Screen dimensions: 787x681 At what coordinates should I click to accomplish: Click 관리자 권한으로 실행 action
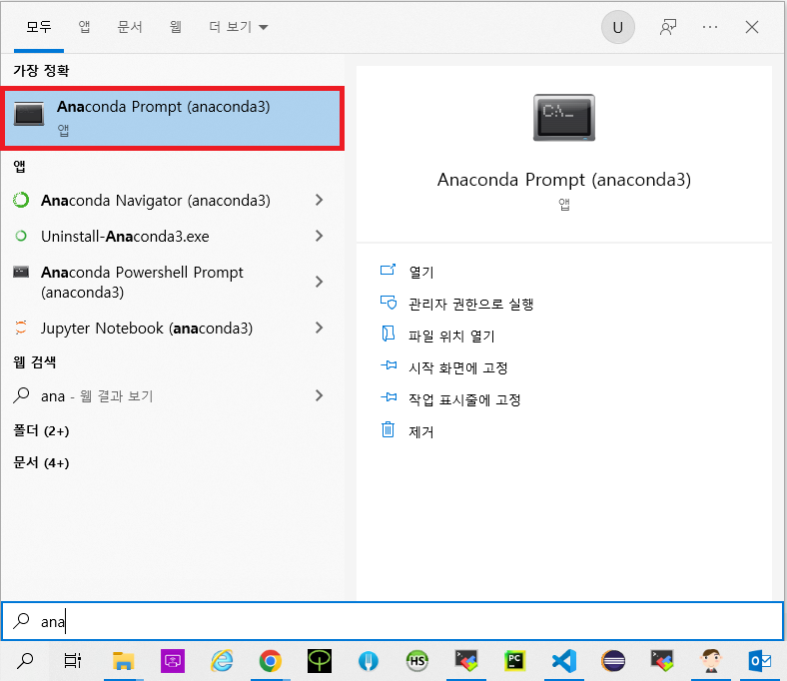456,304
